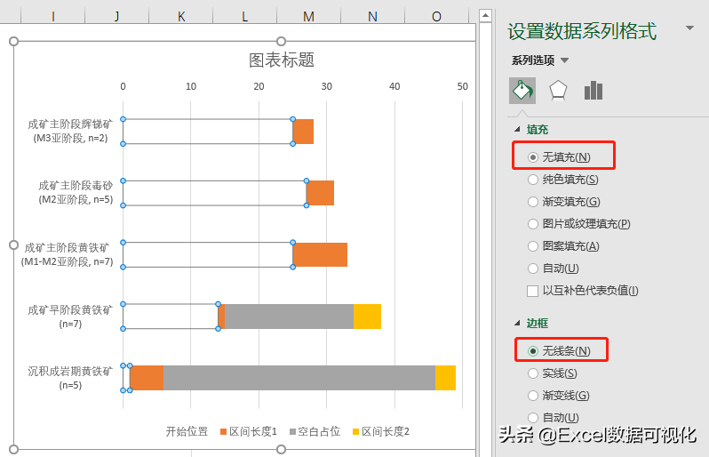Viewport: 709px width, 457px height.
Task: Click the orange bar of 沉积成岩期黄铁矿
Action: [x=147, y=378]
